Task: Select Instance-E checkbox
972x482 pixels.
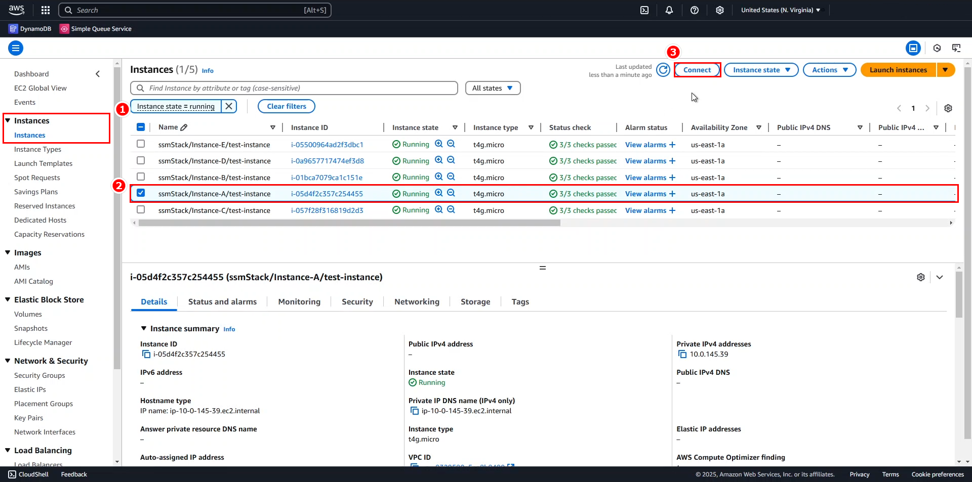Action: click(x=141, y=144)
